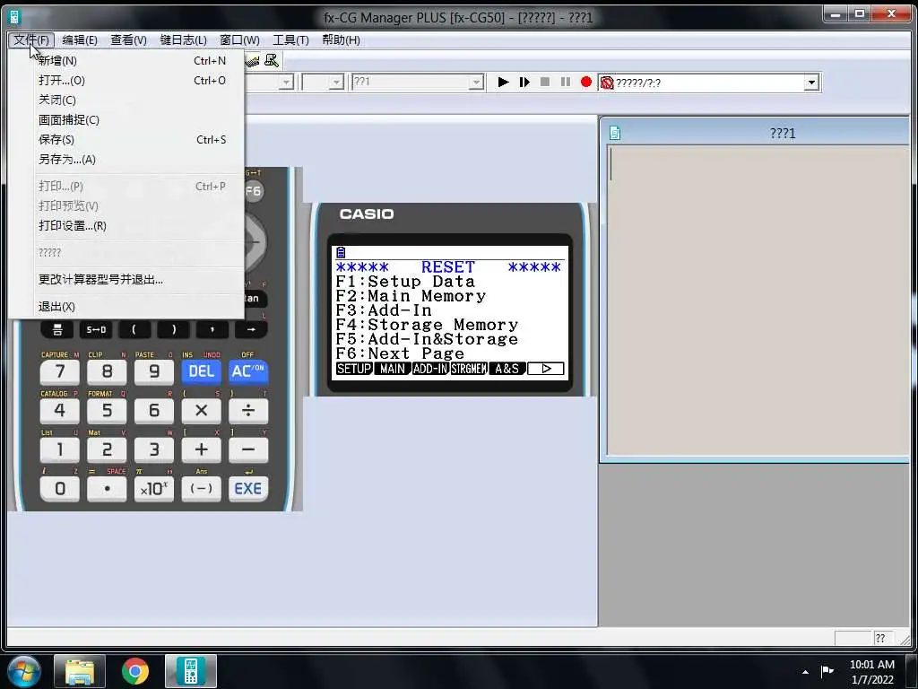
Task: Open the 工具(T) menu
Action: click(290, 39)
